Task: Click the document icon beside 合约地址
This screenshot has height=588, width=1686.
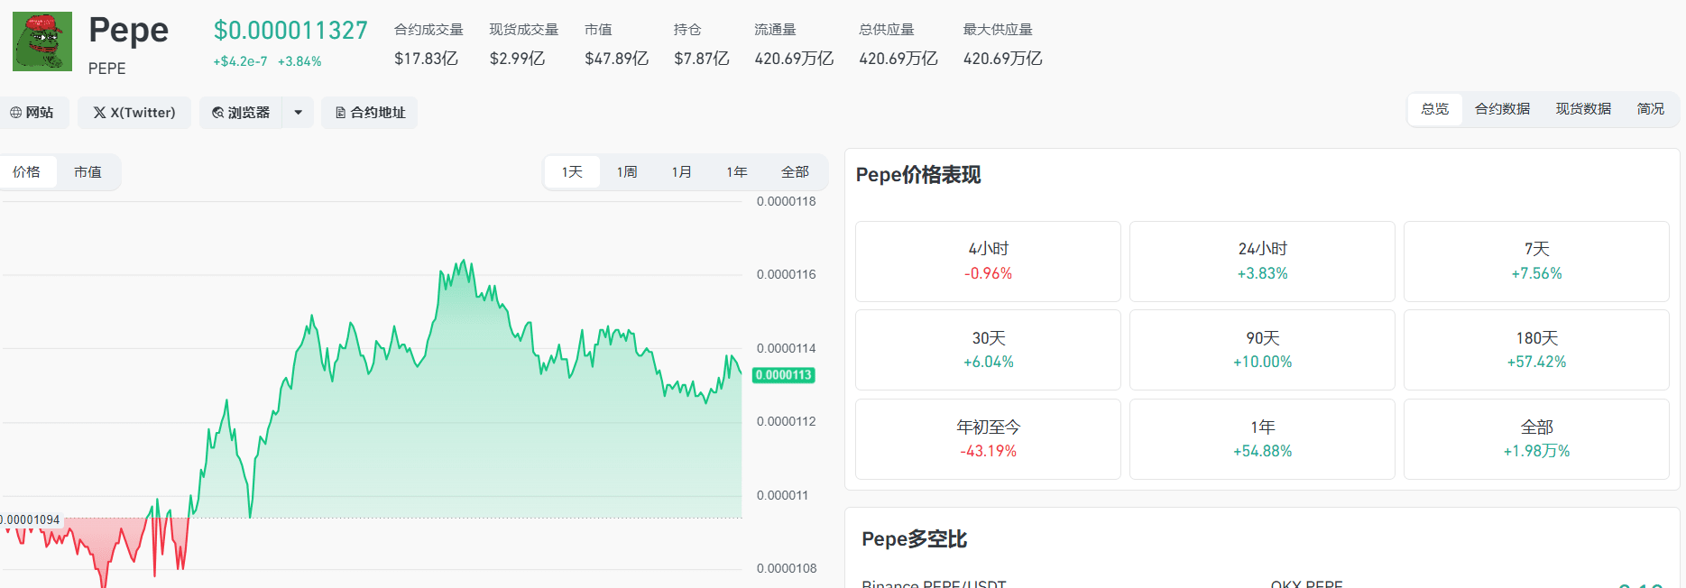Action: click(340, 113)
